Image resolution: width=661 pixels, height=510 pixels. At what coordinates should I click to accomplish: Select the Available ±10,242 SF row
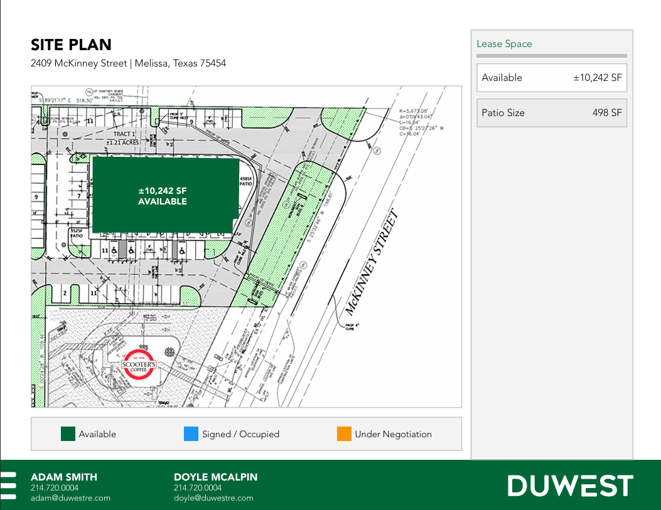click(552, 78)
